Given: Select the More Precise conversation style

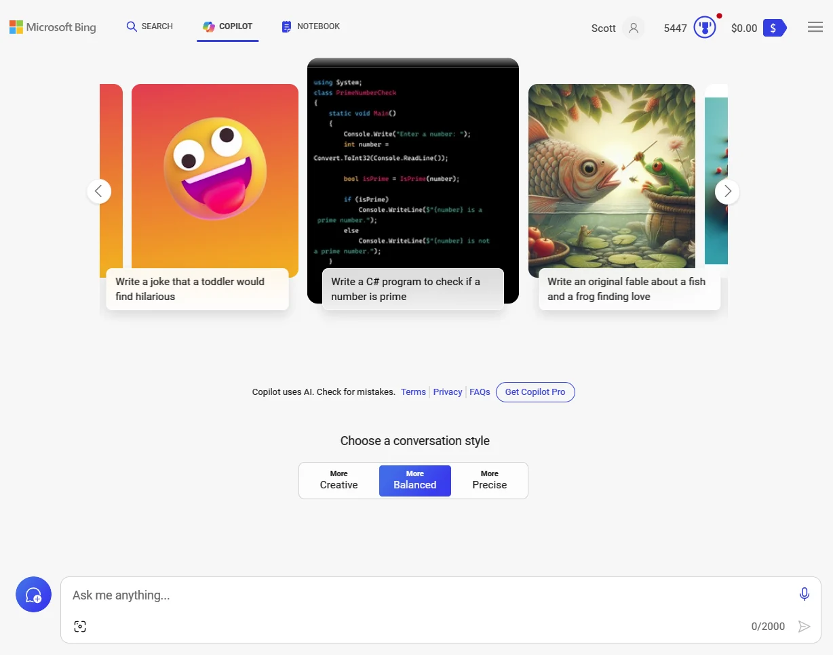Looking at the screenshot, I should pos(489,480).
